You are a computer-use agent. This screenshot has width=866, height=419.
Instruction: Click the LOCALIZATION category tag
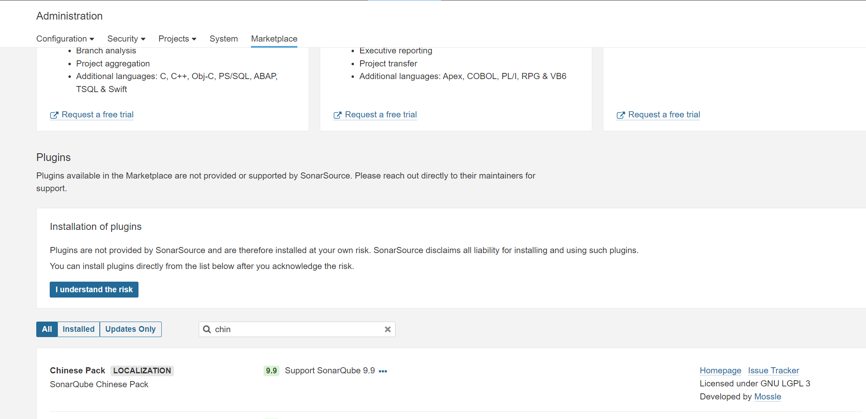[142, 370]
